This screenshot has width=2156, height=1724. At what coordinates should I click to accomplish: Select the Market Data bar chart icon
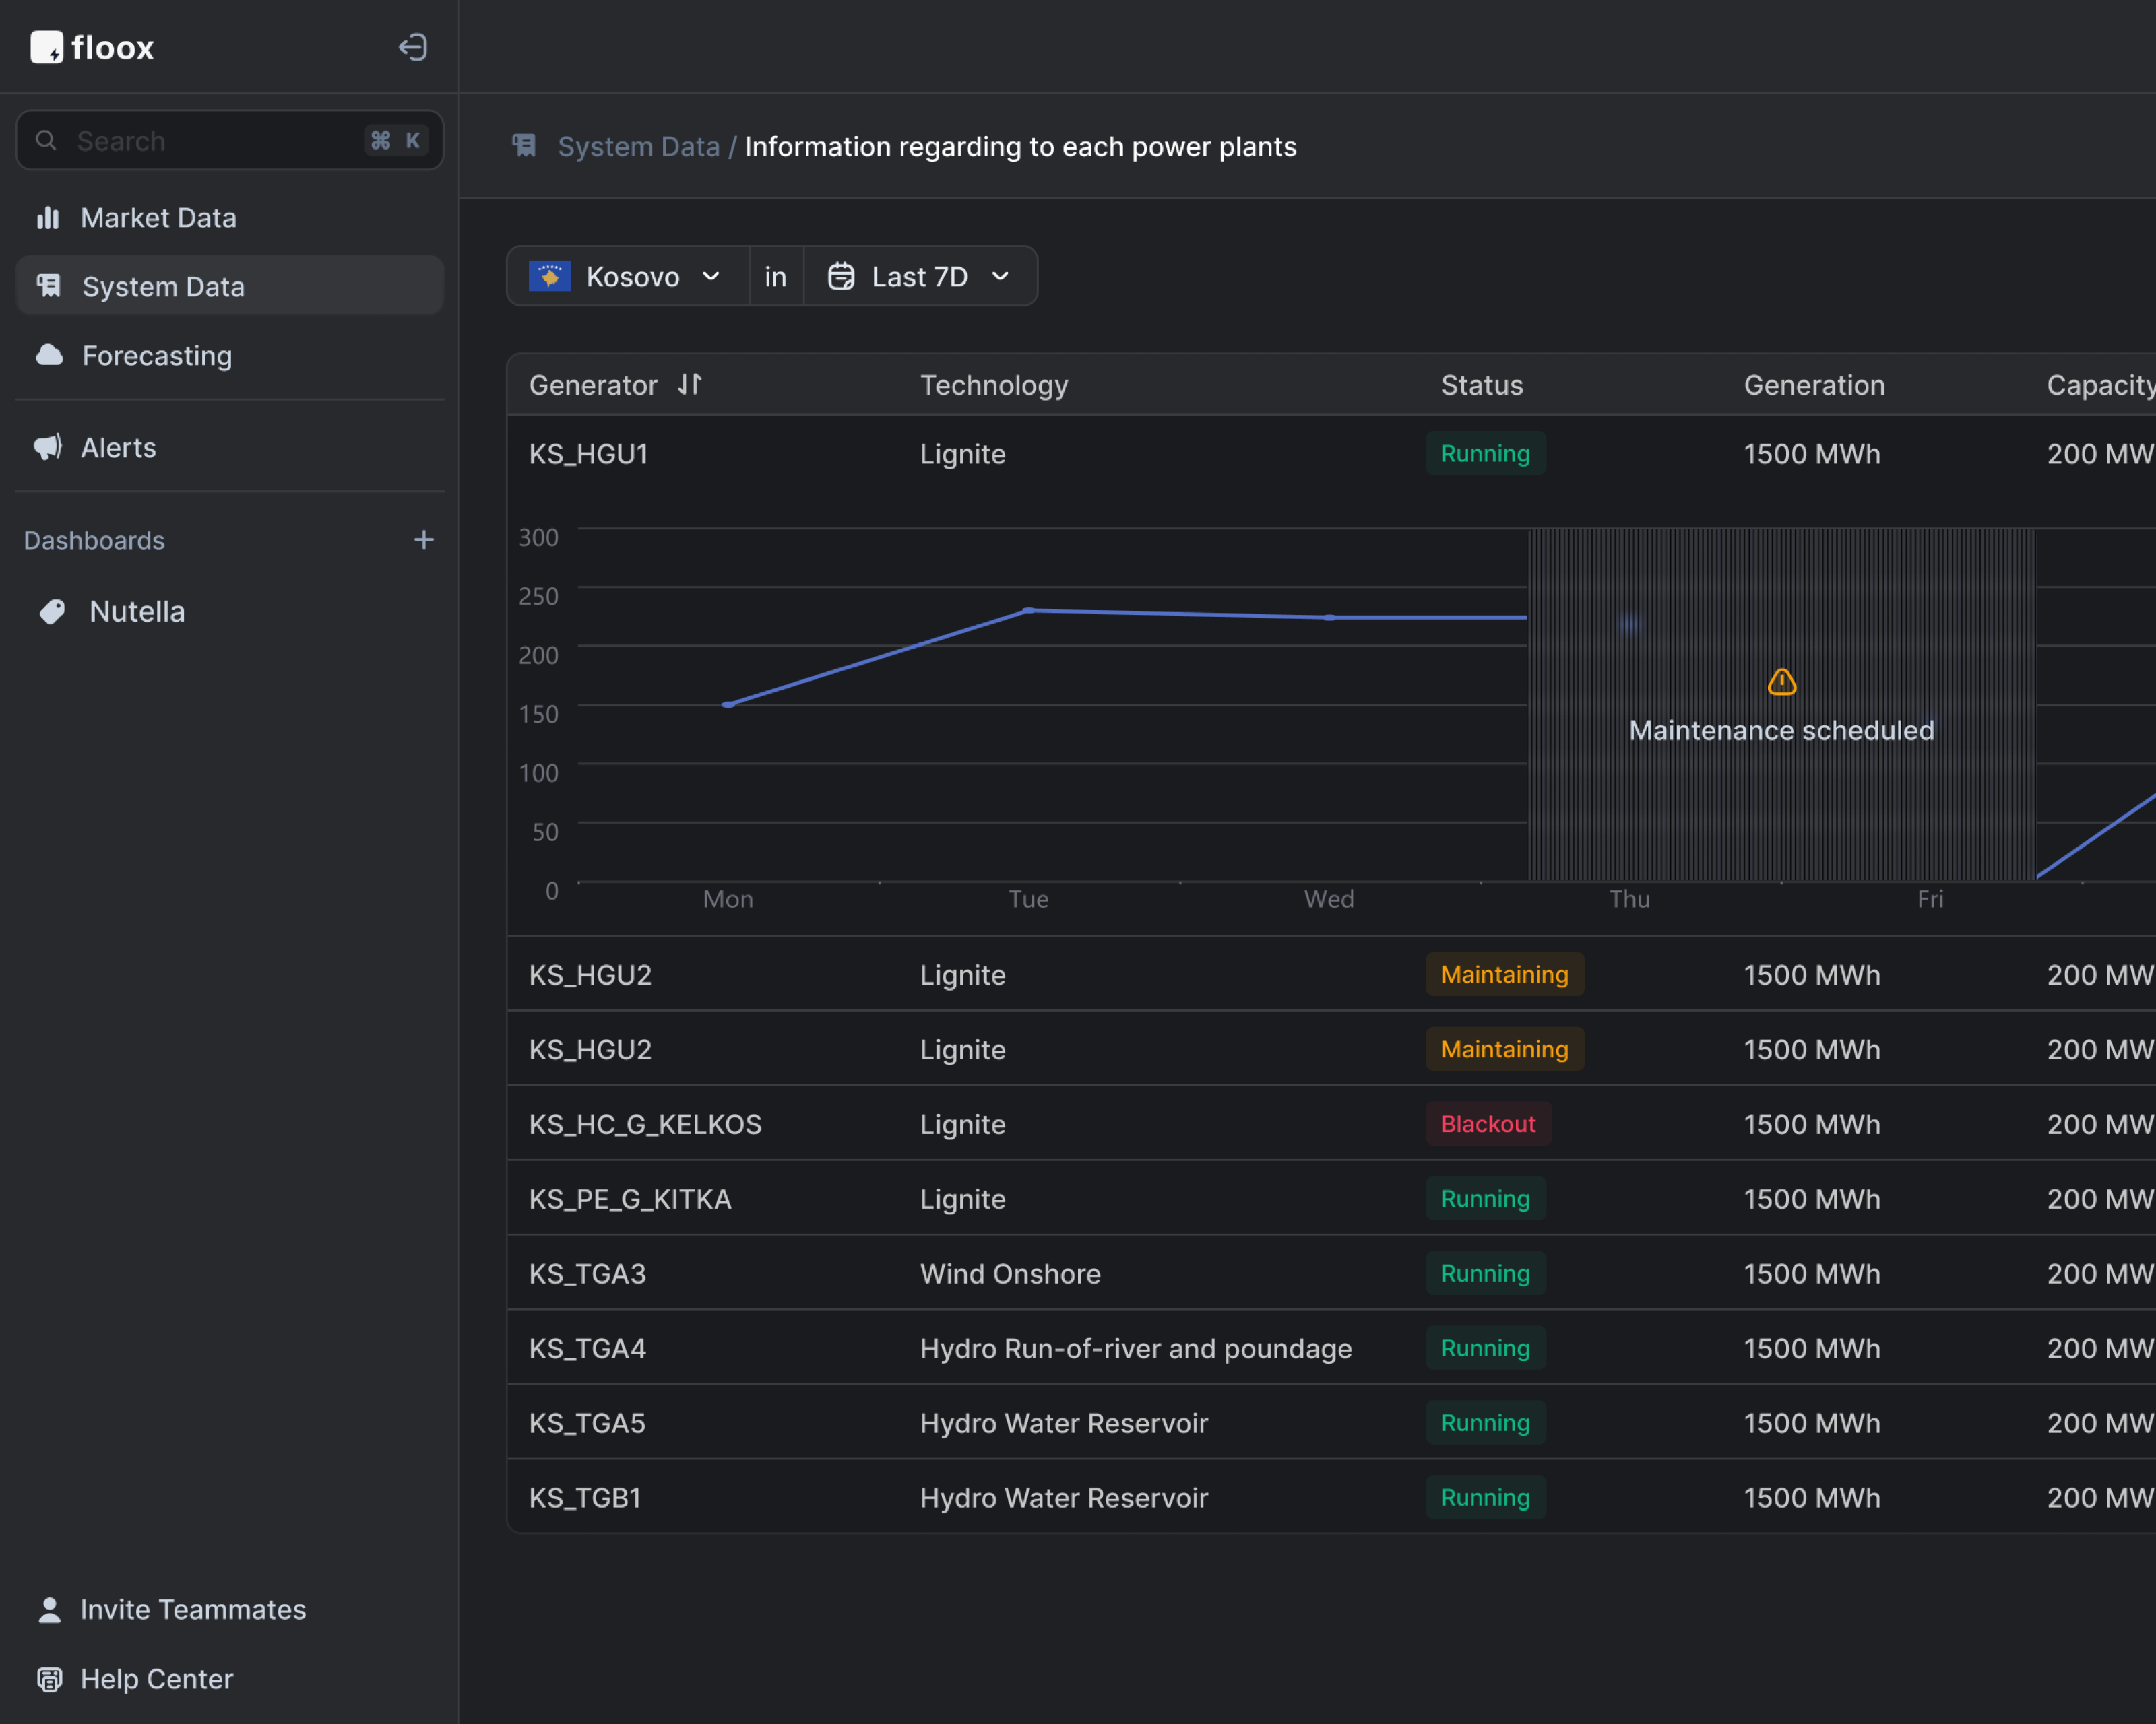click(49, 217)
